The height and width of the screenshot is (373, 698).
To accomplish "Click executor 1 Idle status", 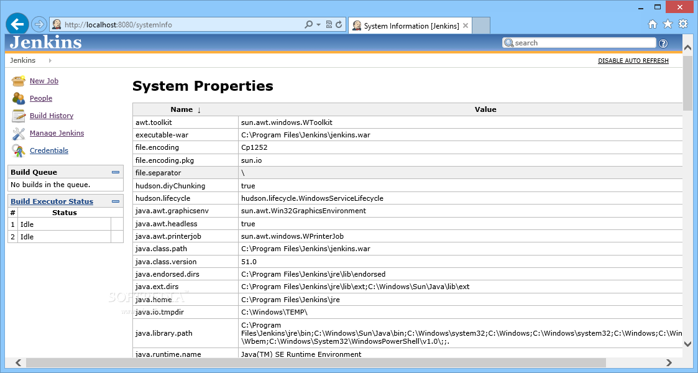I will (x=27, y=224).
